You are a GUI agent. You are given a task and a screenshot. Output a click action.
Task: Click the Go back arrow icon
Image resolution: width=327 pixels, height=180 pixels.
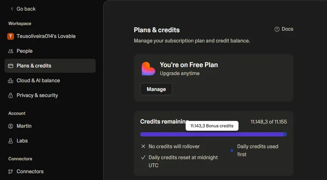[12, 9]
